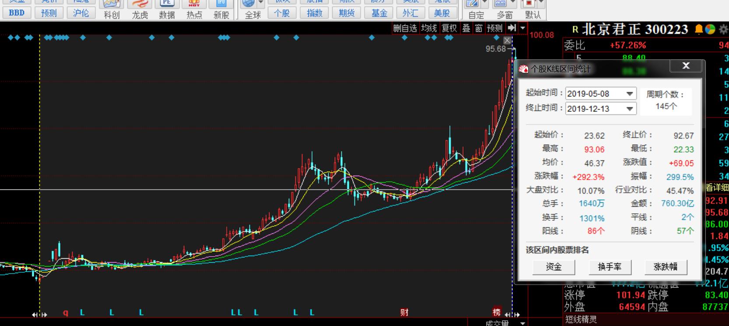The width and height of the screenshot is (729, 326).
Task: Open the 热点 hot topics icon
Action: click(x=194, y=9)
